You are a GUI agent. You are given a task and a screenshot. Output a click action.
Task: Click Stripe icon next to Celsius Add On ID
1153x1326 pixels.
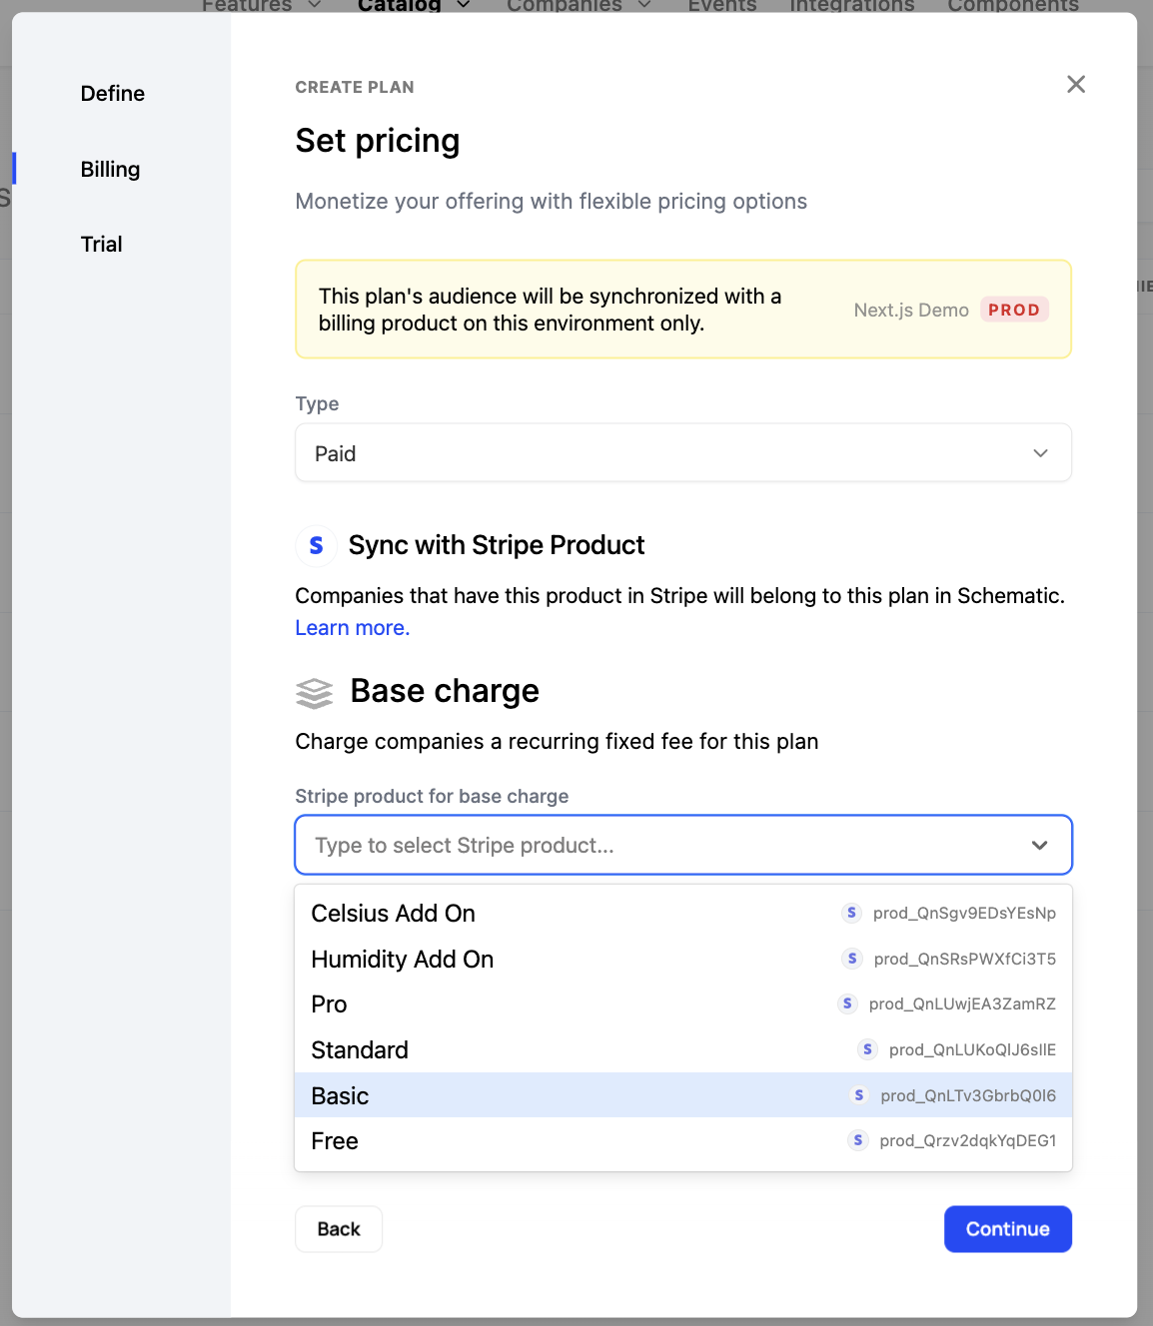point(851,913)
